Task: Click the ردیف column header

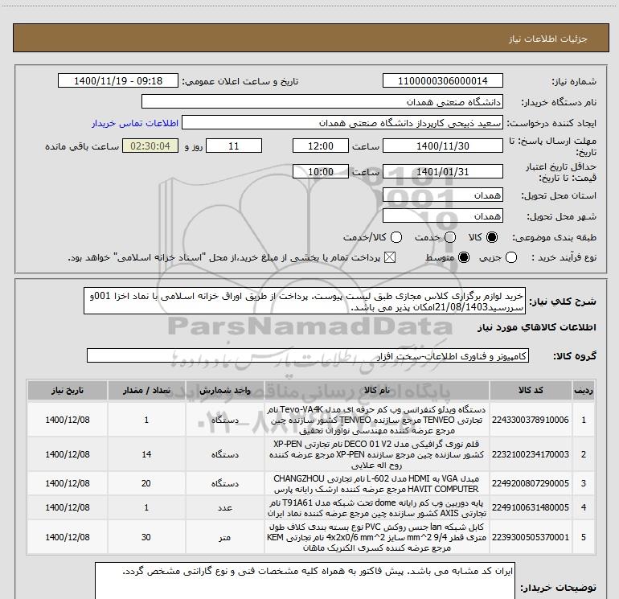Action: (584, 390)
